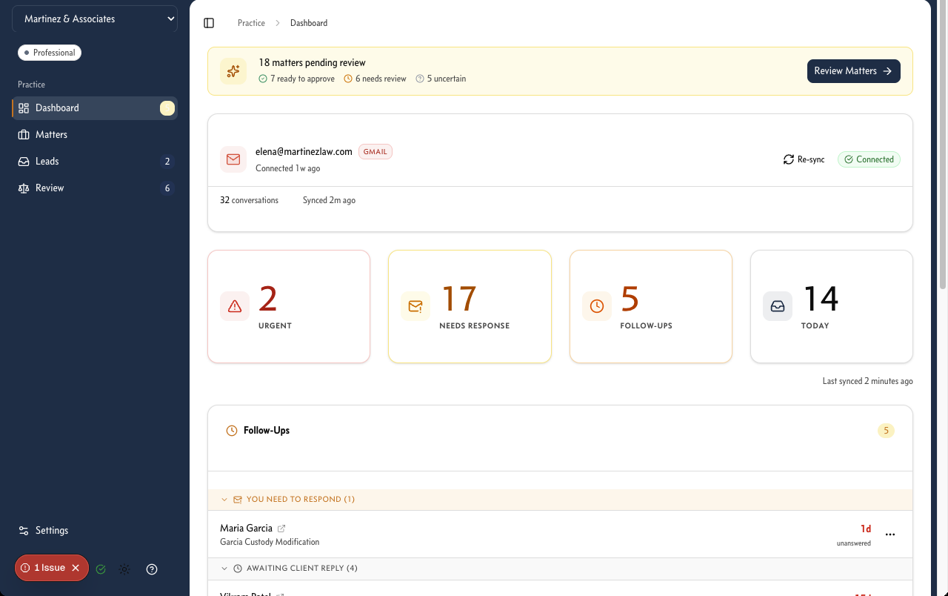
Task: Toggle the sidebar panel icon
Action: [209, 23]
